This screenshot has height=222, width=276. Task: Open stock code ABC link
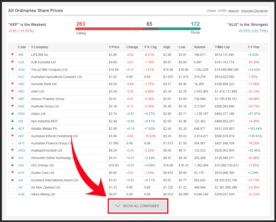pos(21,91)
